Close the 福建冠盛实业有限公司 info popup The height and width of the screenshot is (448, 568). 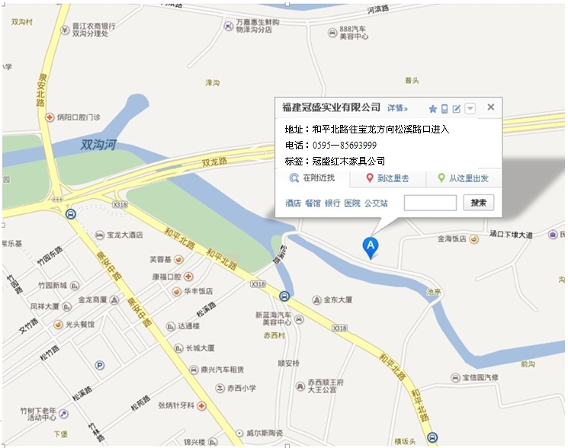tap(491, 107)
